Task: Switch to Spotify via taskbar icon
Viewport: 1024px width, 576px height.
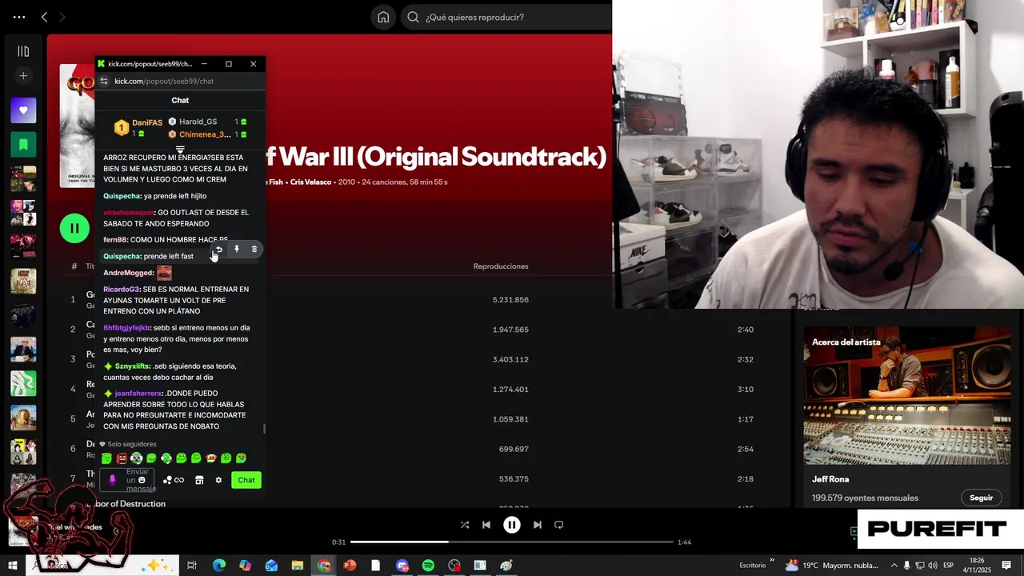Action: coord(428,566)
